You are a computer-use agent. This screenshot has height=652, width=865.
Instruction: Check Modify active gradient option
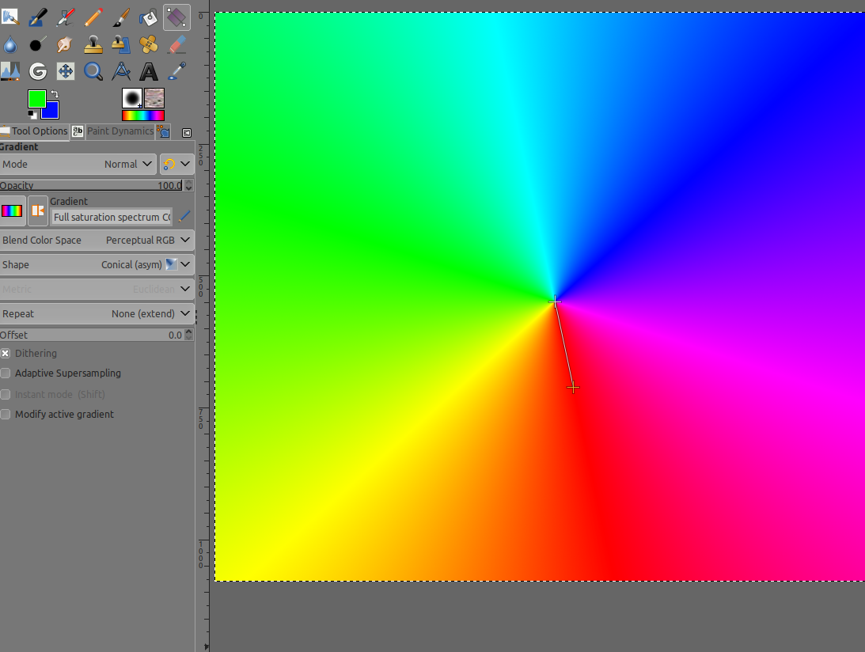click(x=6, y=415)
